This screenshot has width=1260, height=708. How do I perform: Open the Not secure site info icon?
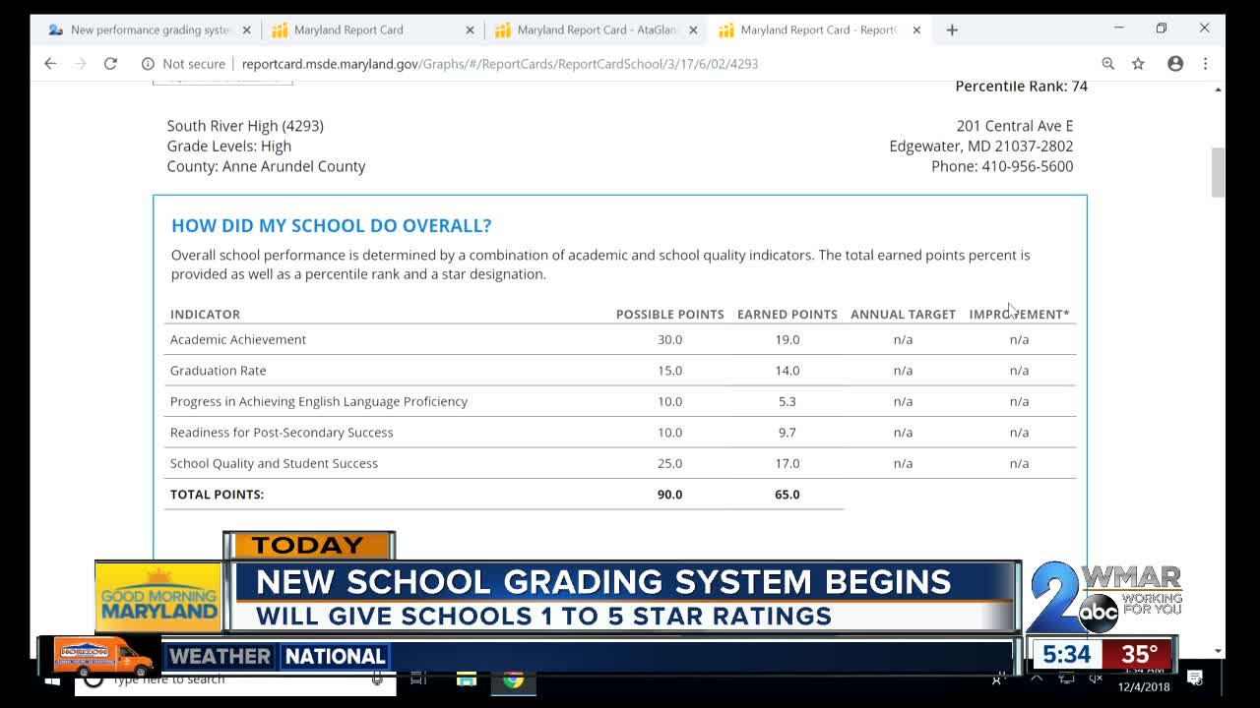point(148,63)
